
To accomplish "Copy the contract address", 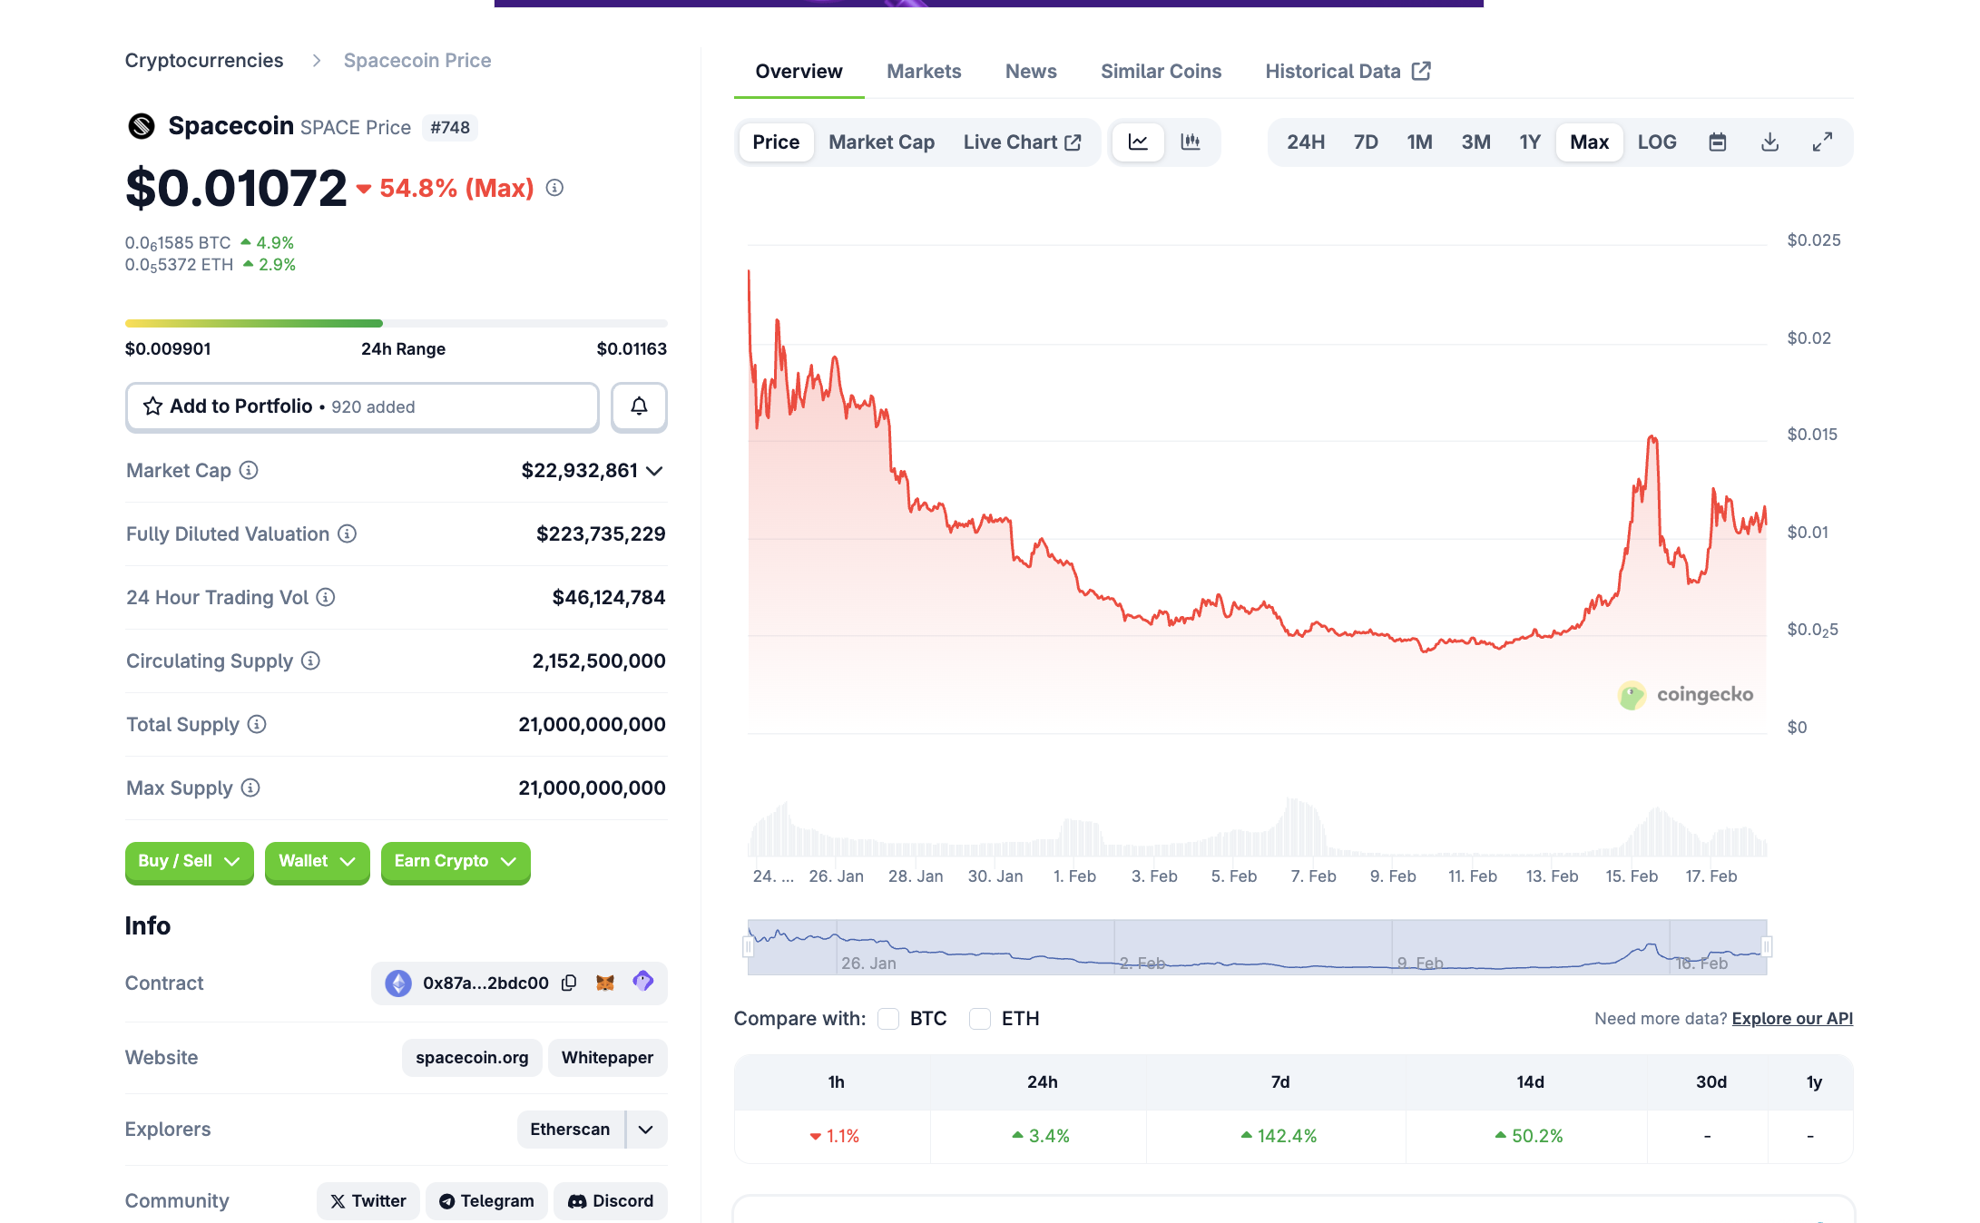I will [569, 983].
